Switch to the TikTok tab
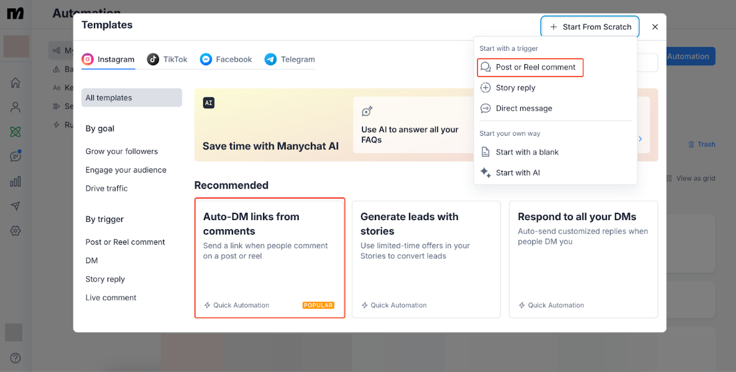 167,59
